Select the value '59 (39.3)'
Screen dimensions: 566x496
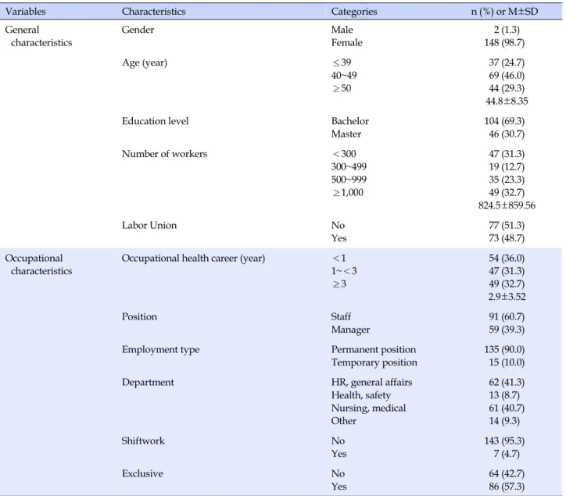[x=507, y=330]
